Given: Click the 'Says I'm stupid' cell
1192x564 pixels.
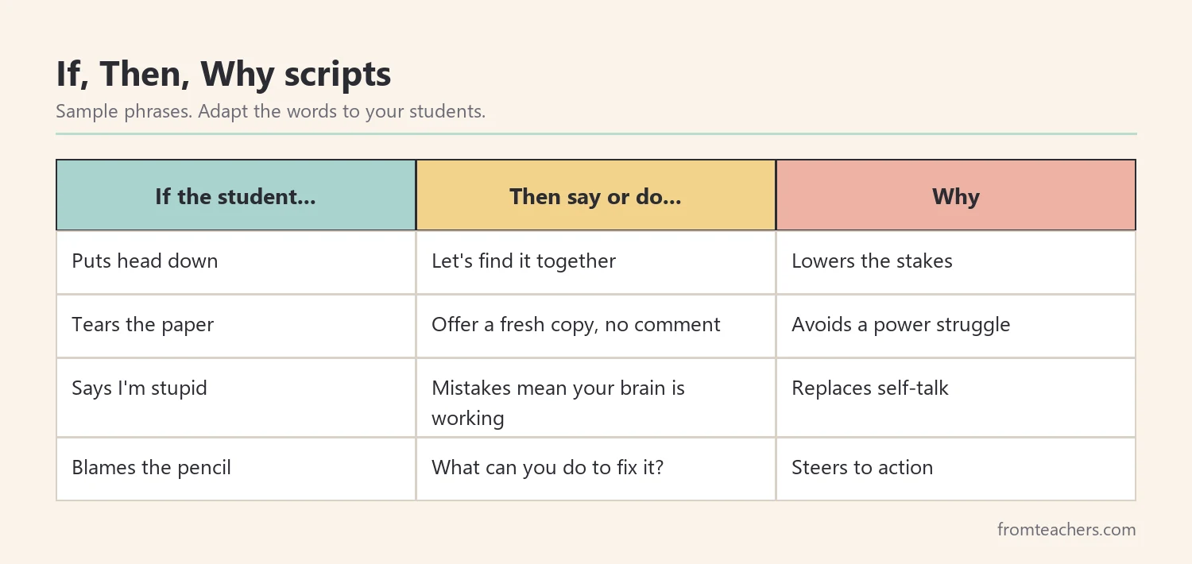Looking at the screenshot, I should pos(236,397).
